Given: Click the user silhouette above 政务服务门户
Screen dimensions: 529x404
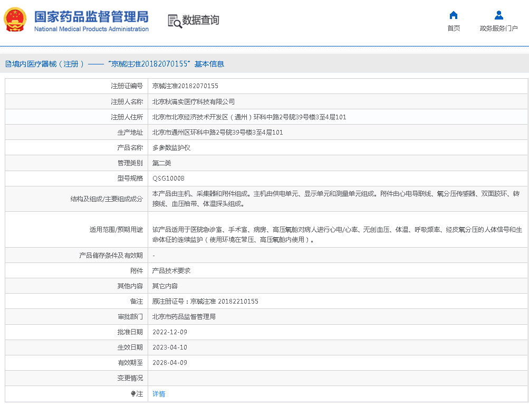Looking at the screenshot, I should point(498,14).
